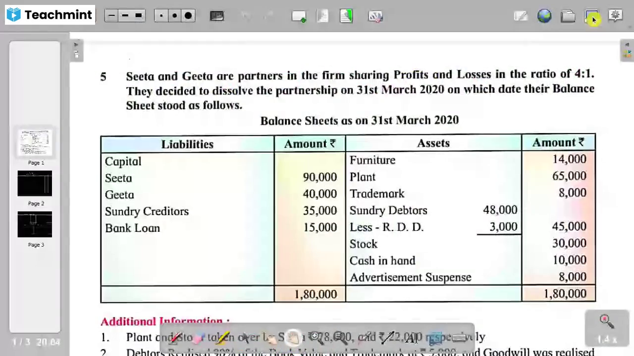Adjust the 1.4x zoom level control
This screenshot has width=634, height=356.
pos(607,339)
